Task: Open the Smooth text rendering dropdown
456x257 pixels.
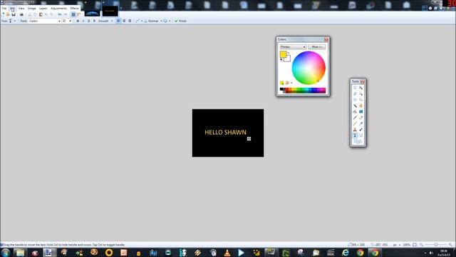Action: pos(105,21)
